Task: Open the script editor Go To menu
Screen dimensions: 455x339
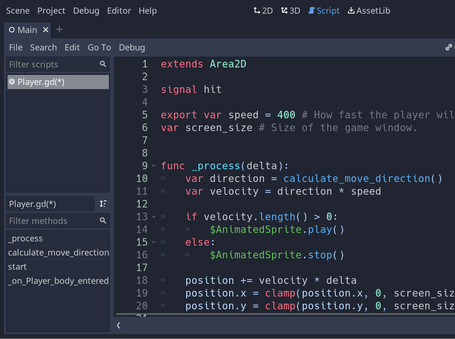Action: point(99,47)
